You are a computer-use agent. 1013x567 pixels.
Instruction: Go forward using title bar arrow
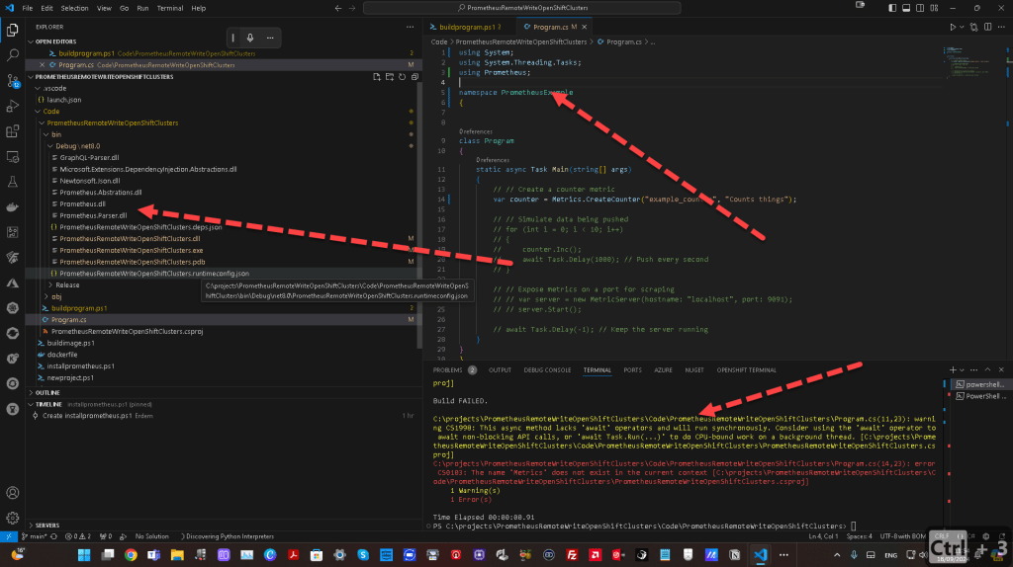pyautogui.click(x=352, y=8)
